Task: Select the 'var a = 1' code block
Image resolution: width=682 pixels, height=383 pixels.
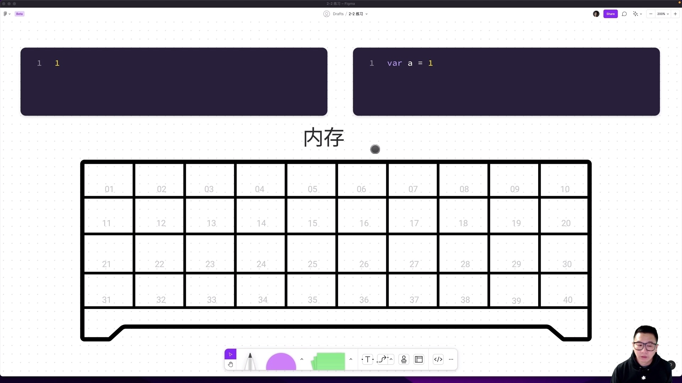Action: pyautogui.click(x=506, y=82)
